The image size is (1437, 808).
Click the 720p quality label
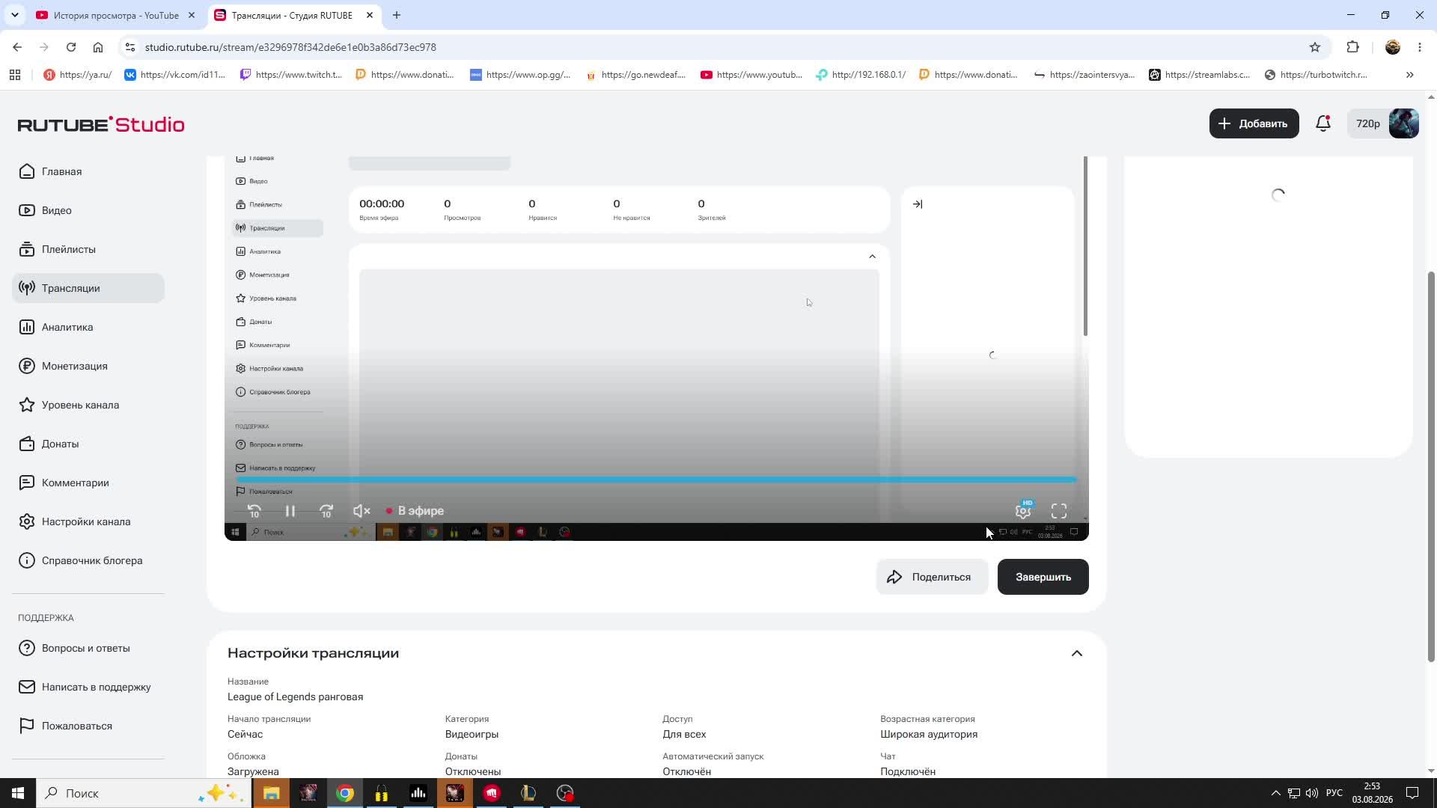pos(1368,123)
